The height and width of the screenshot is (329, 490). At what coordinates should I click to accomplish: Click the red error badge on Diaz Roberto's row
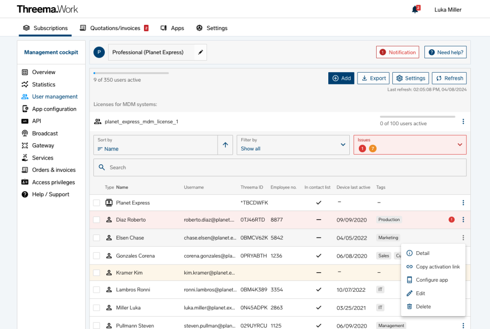point(450,220)
